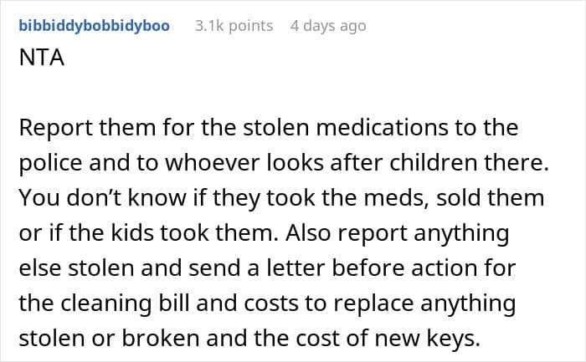Screen dimensions: 586x362
Task: Click the 3.1k points score
Action: (x=234, y=26)
